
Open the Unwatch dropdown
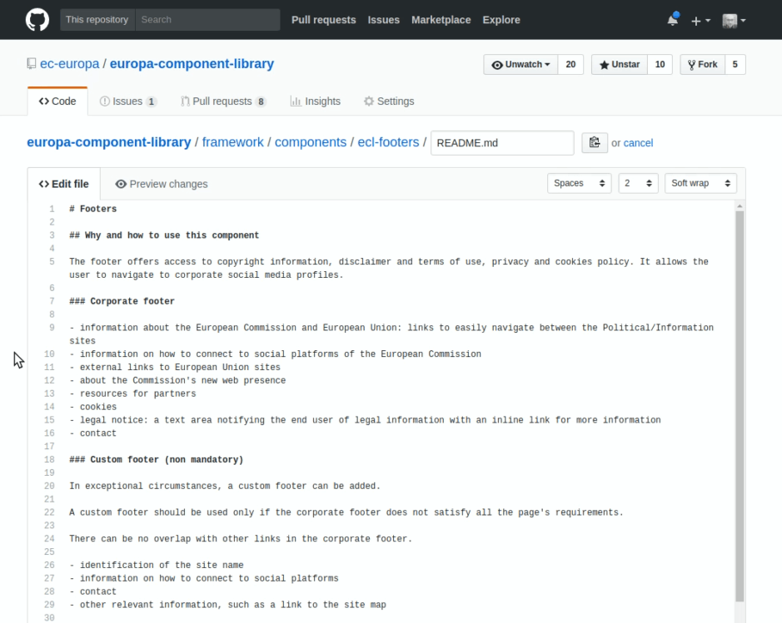pyautogui.click(x=521, y=65)
